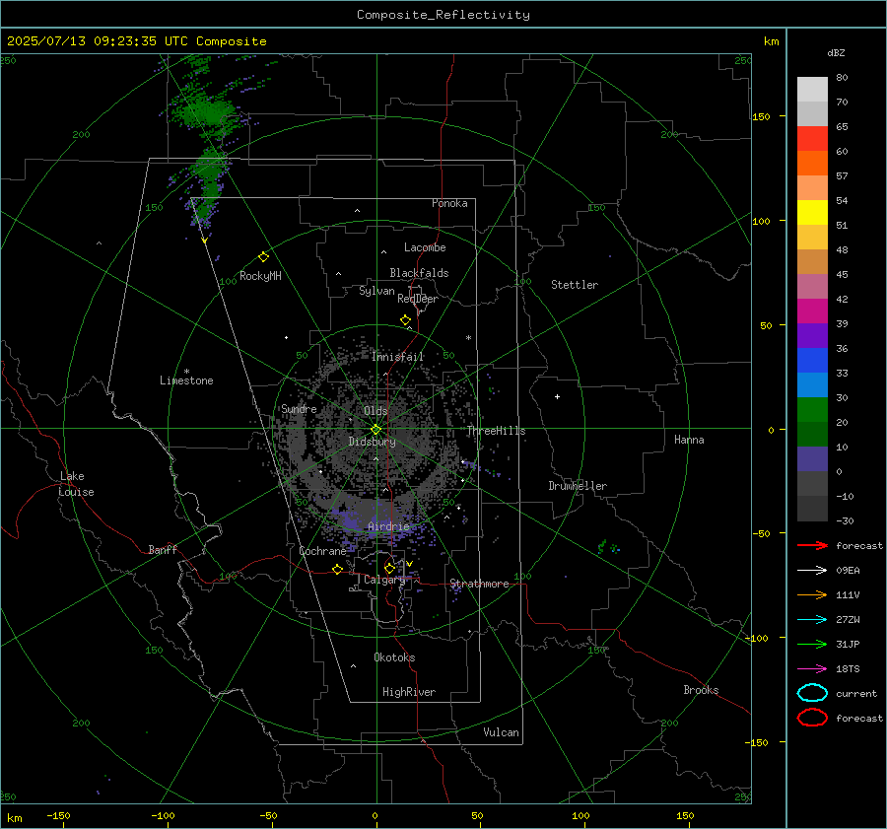Click the RedDeer city label
This screenshot has height=829, width=887.
(418, 299)
